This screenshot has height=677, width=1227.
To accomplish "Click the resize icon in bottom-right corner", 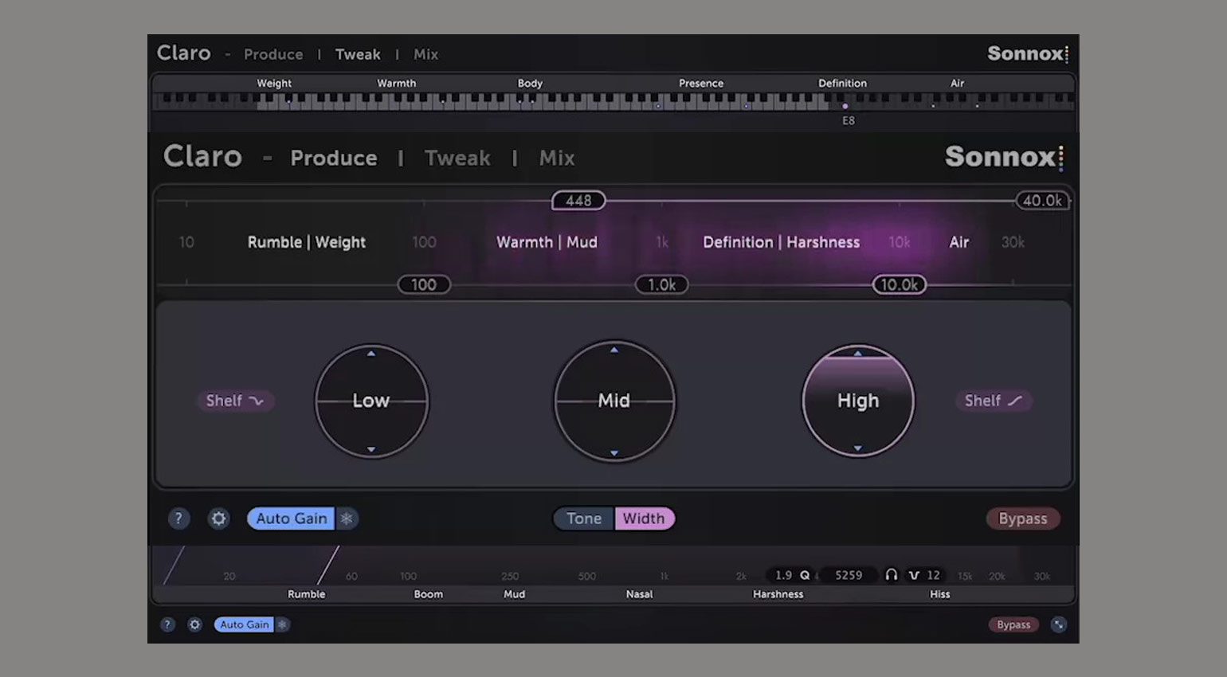I will (x=1058, y=624).
